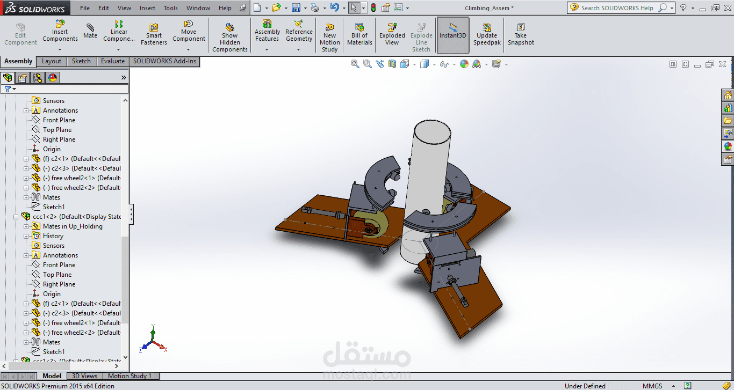Expand the ccc1<2> assembly node

pyautogui.click(x=16, y=216)
